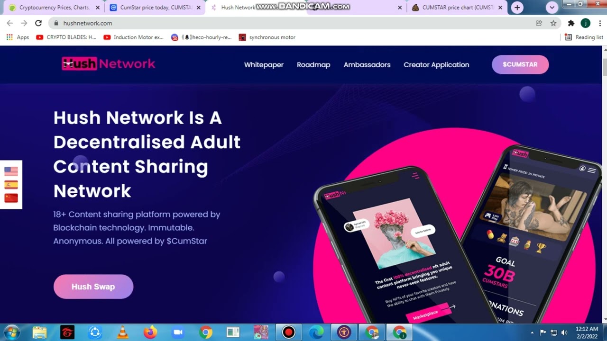Screen dimensions: 607x341
Task: Open Windows Start menu
Action: tap(11, 332)
